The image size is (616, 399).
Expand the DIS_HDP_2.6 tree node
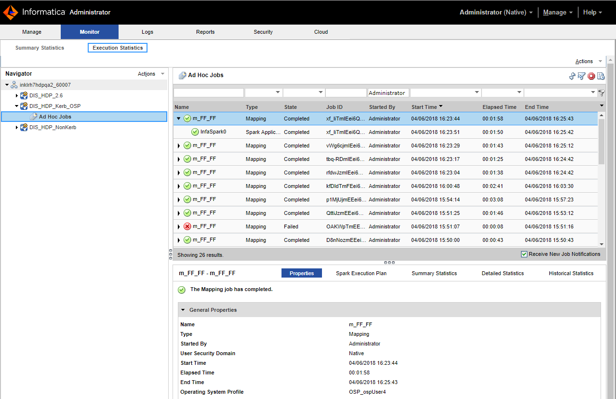tap(17, 95)
